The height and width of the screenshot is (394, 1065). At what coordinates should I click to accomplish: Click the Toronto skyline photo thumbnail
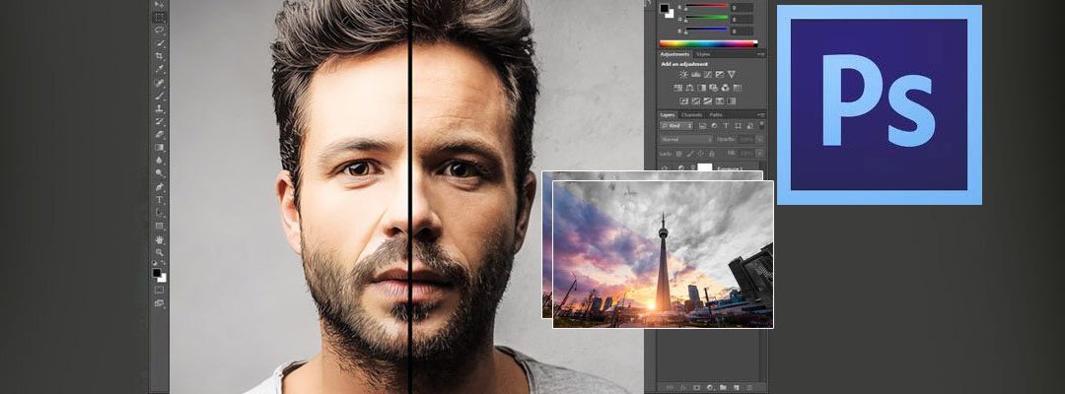click(x=663, y=253)
